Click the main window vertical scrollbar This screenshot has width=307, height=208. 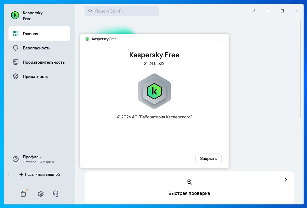(300, 69)
